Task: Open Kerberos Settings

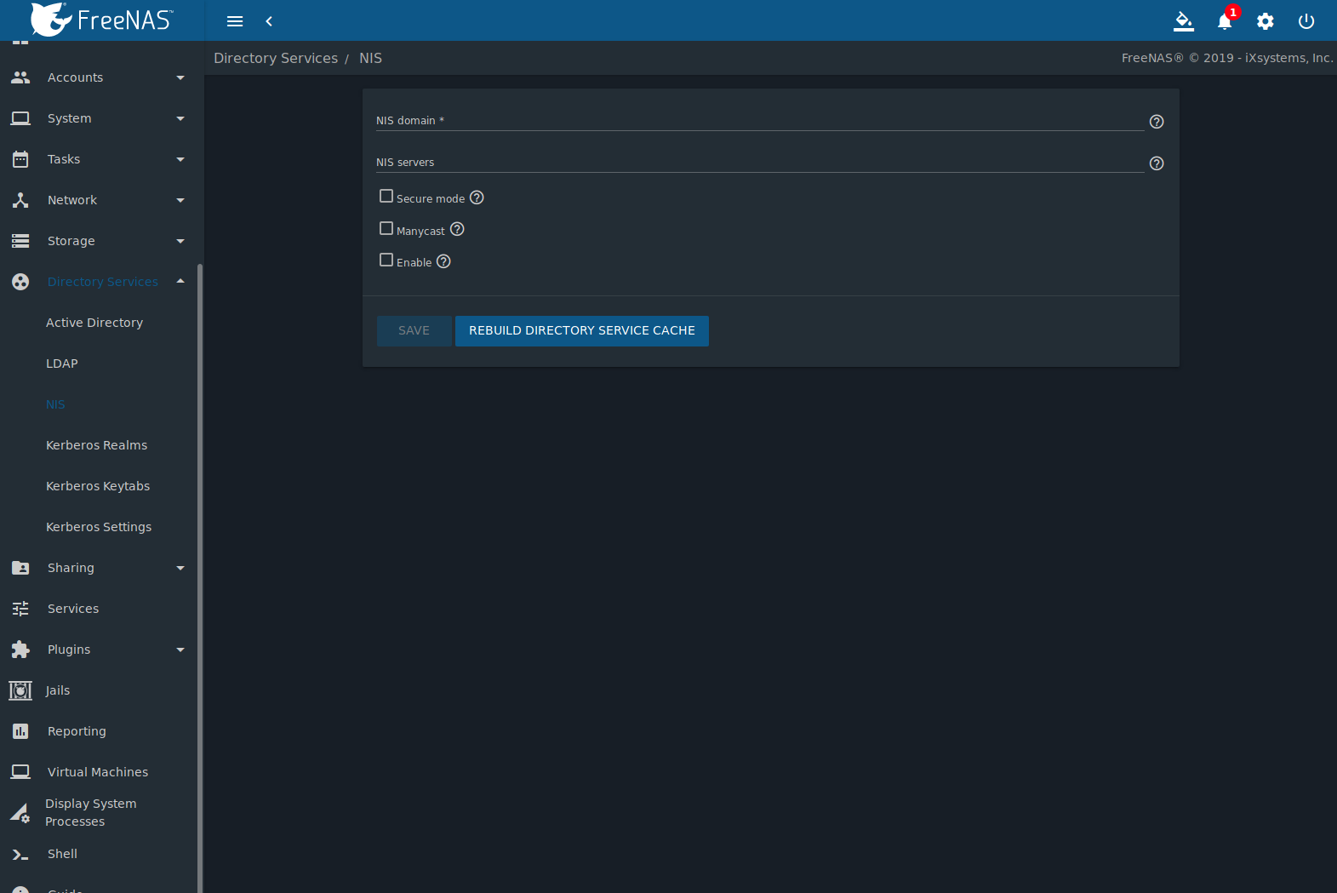Action: click(99, 527)
